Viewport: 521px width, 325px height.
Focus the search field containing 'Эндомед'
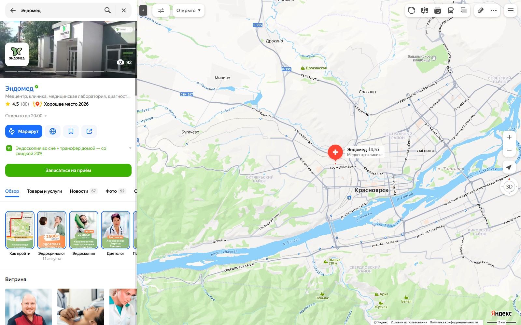[x=60, y=10]
